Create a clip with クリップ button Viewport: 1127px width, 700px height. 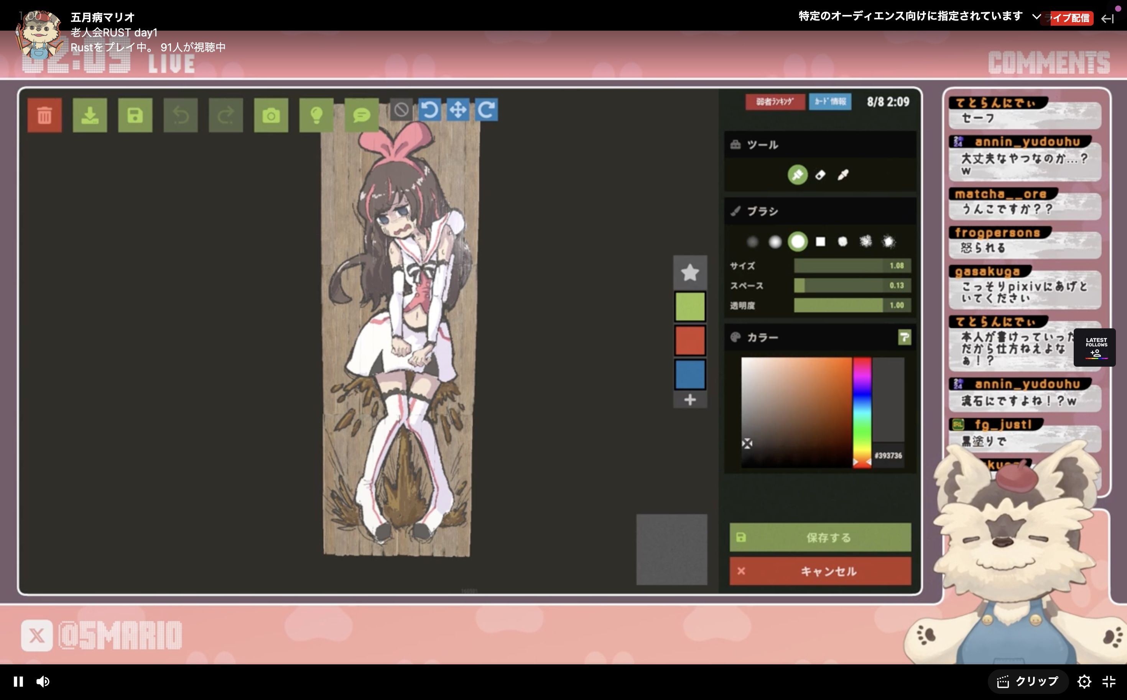click(x=1028, y=682)
